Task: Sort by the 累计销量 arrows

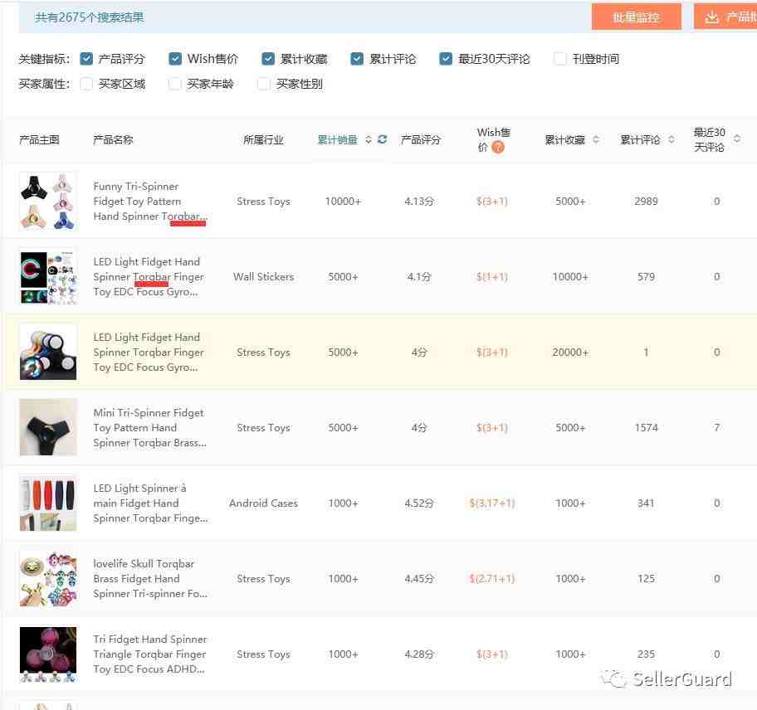Action: (x=369, y=139)
